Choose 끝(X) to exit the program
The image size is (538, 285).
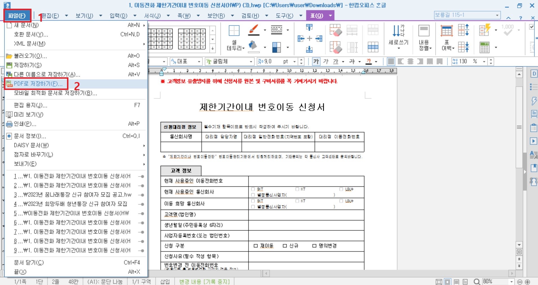tap(76, 272)
